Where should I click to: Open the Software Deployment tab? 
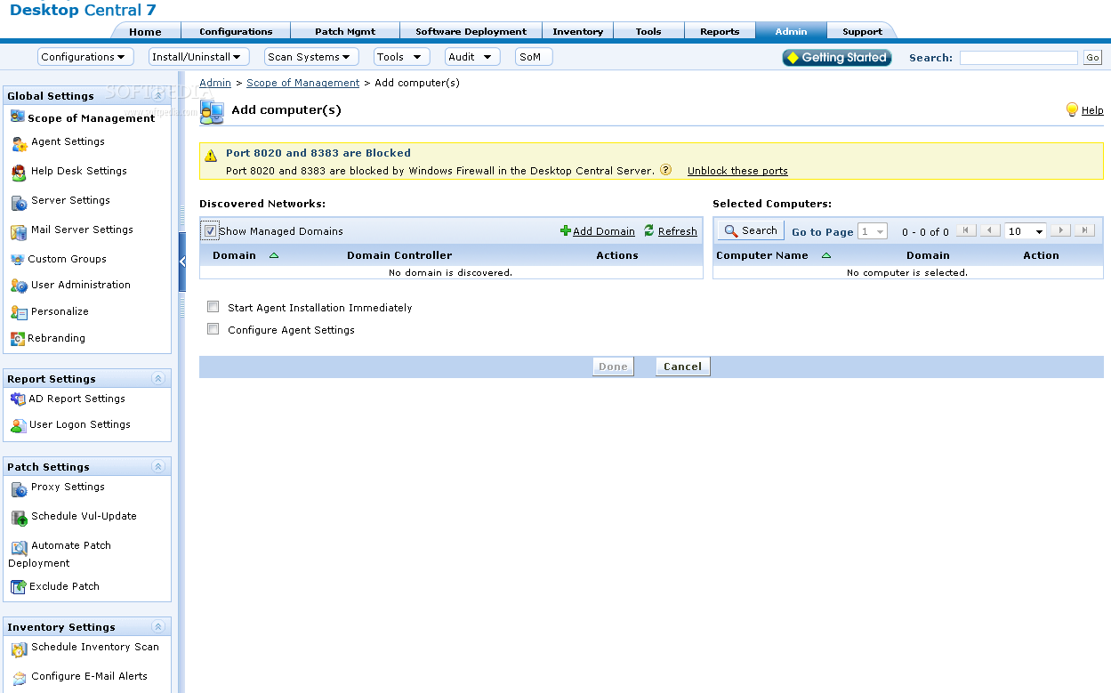click(x=471, y=31)
